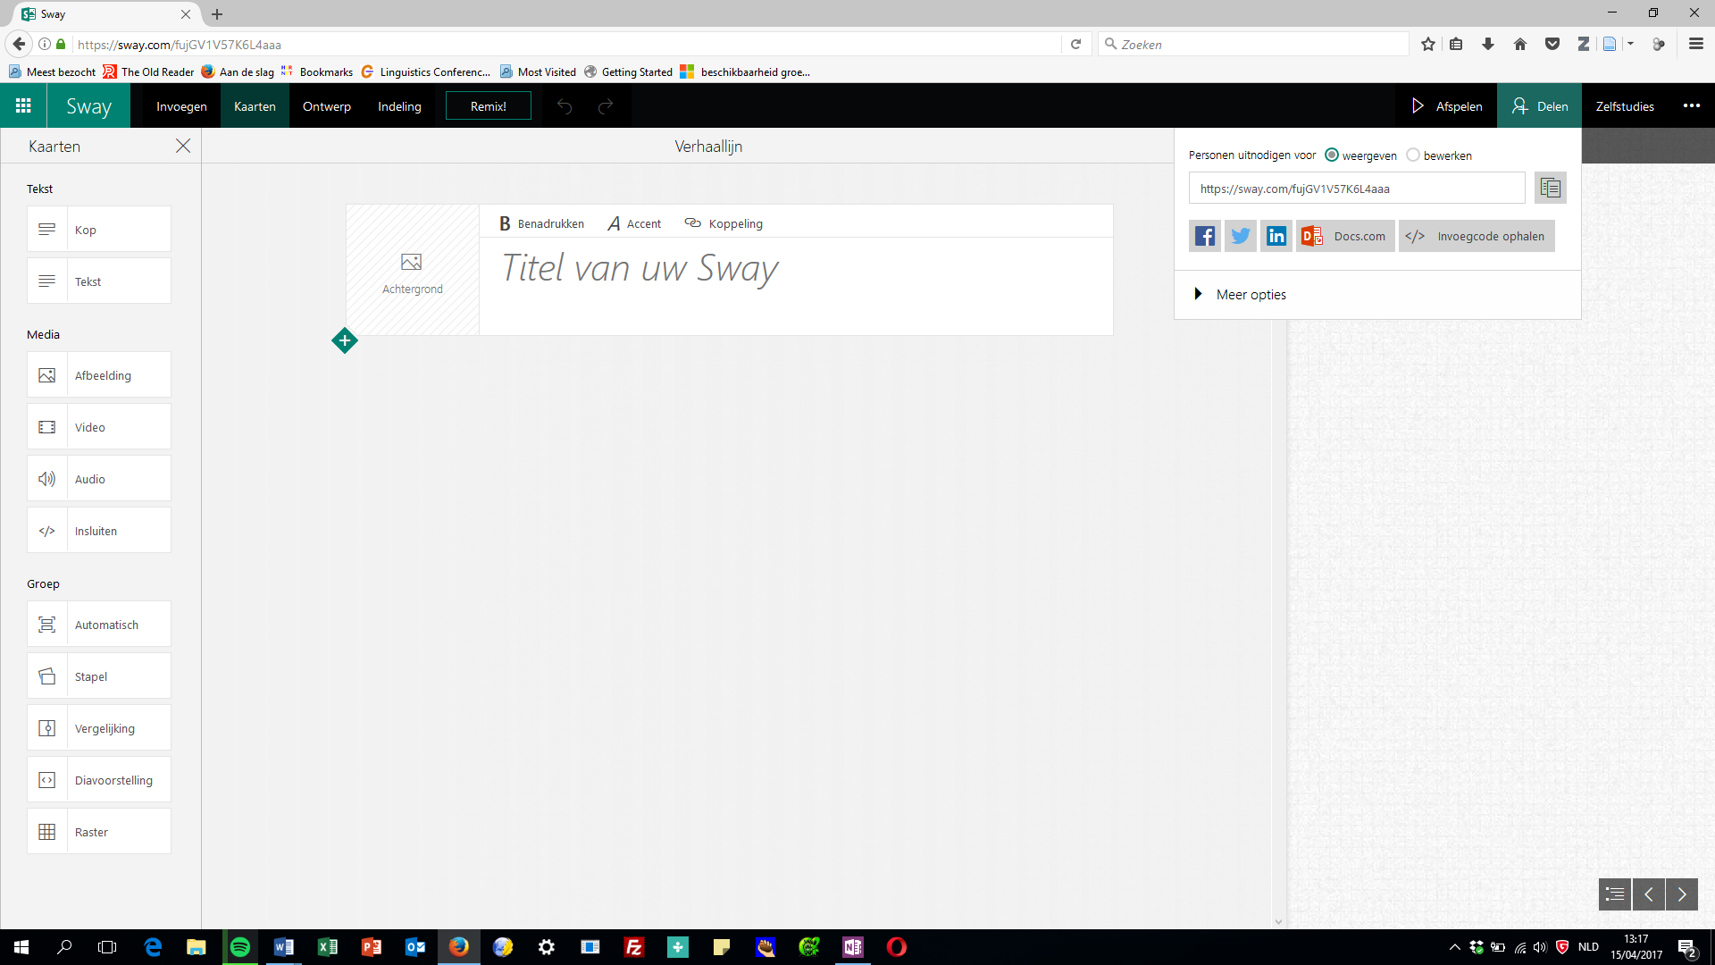Open the app launcher waffle icon
The image size is (1715, 965).
pos(23,105)
